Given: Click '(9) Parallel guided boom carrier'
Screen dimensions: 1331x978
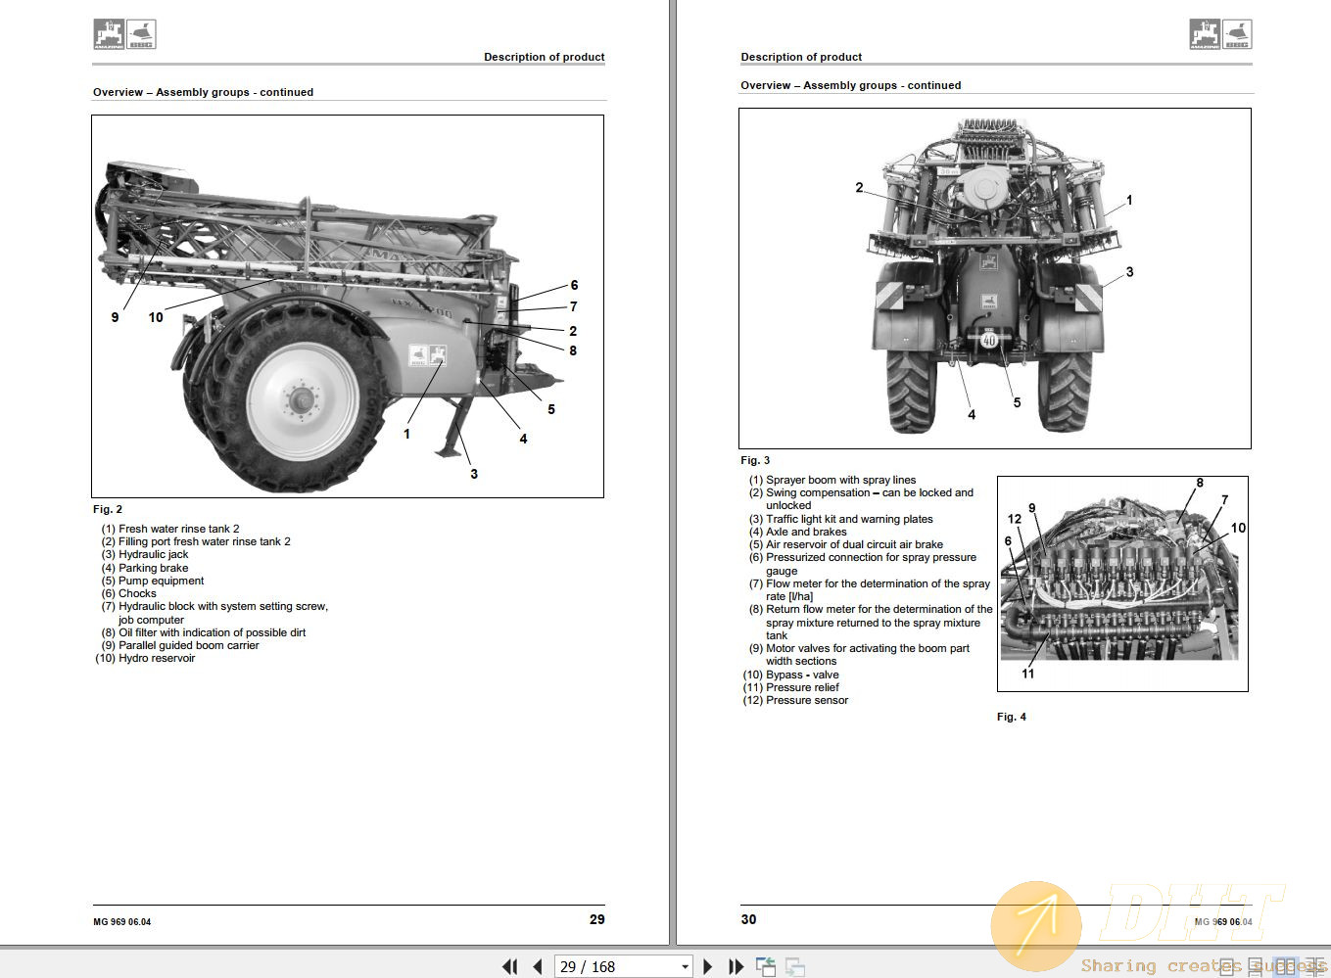Looking at the screenshot, I should point(180,645).
